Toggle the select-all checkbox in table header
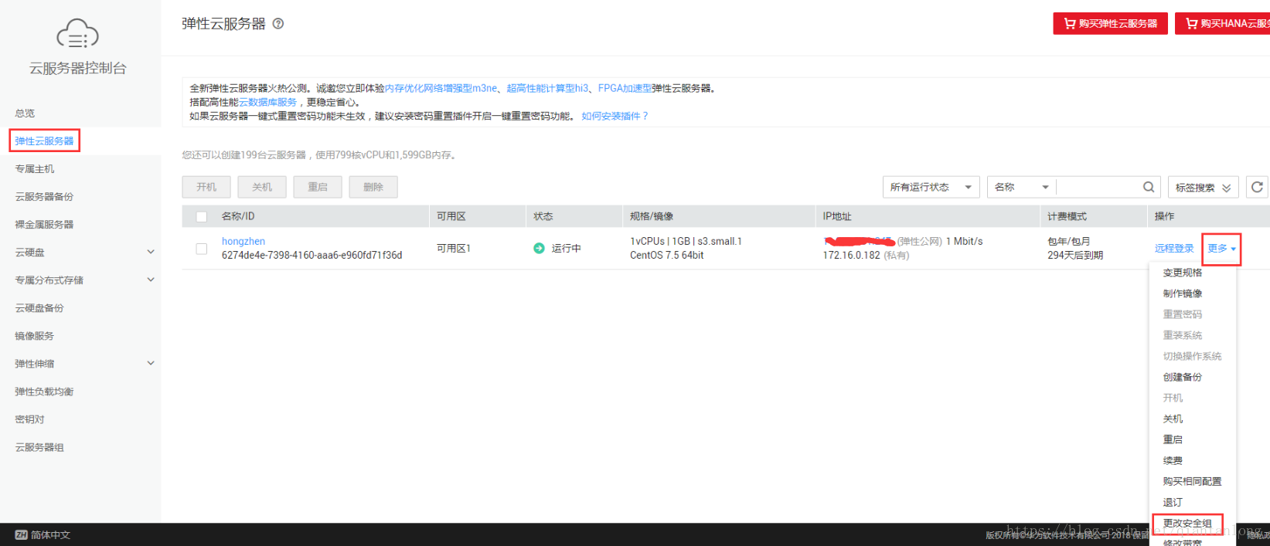The height and width of the screenshot is (546, 1270). (202, 217)
